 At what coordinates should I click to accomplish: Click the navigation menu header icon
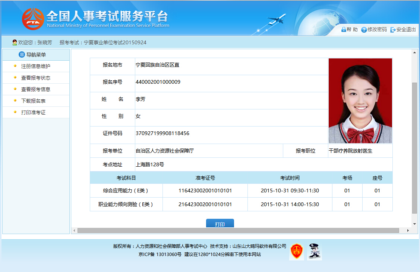pos(22,55)
